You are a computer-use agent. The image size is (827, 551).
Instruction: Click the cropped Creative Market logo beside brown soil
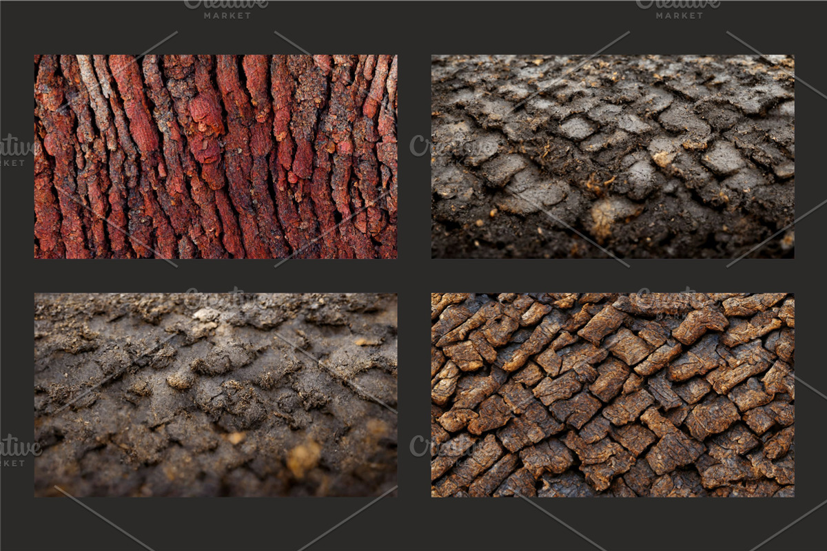click(17, 452)
